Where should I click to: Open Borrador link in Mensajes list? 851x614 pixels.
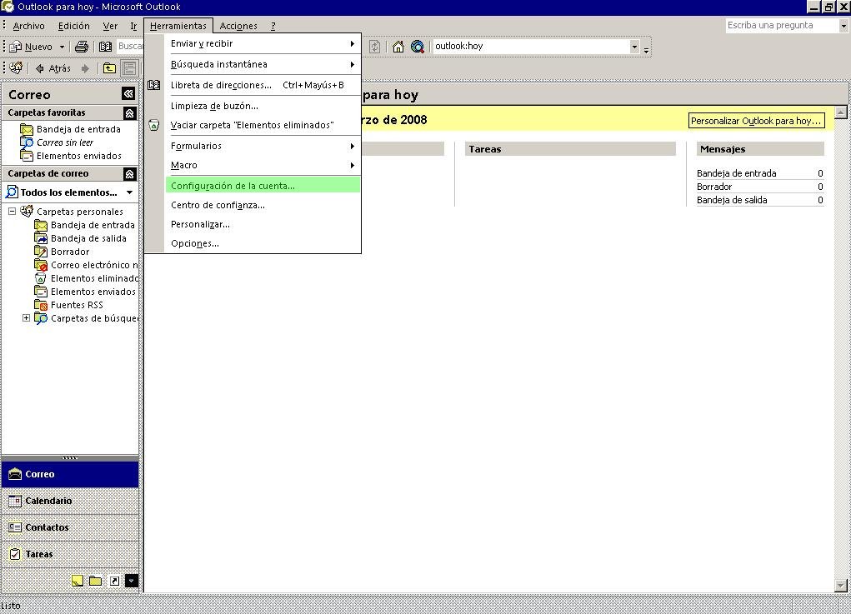pos(714,187)
